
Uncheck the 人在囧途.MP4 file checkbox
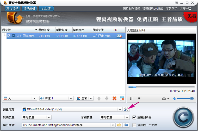pos(9,36)
